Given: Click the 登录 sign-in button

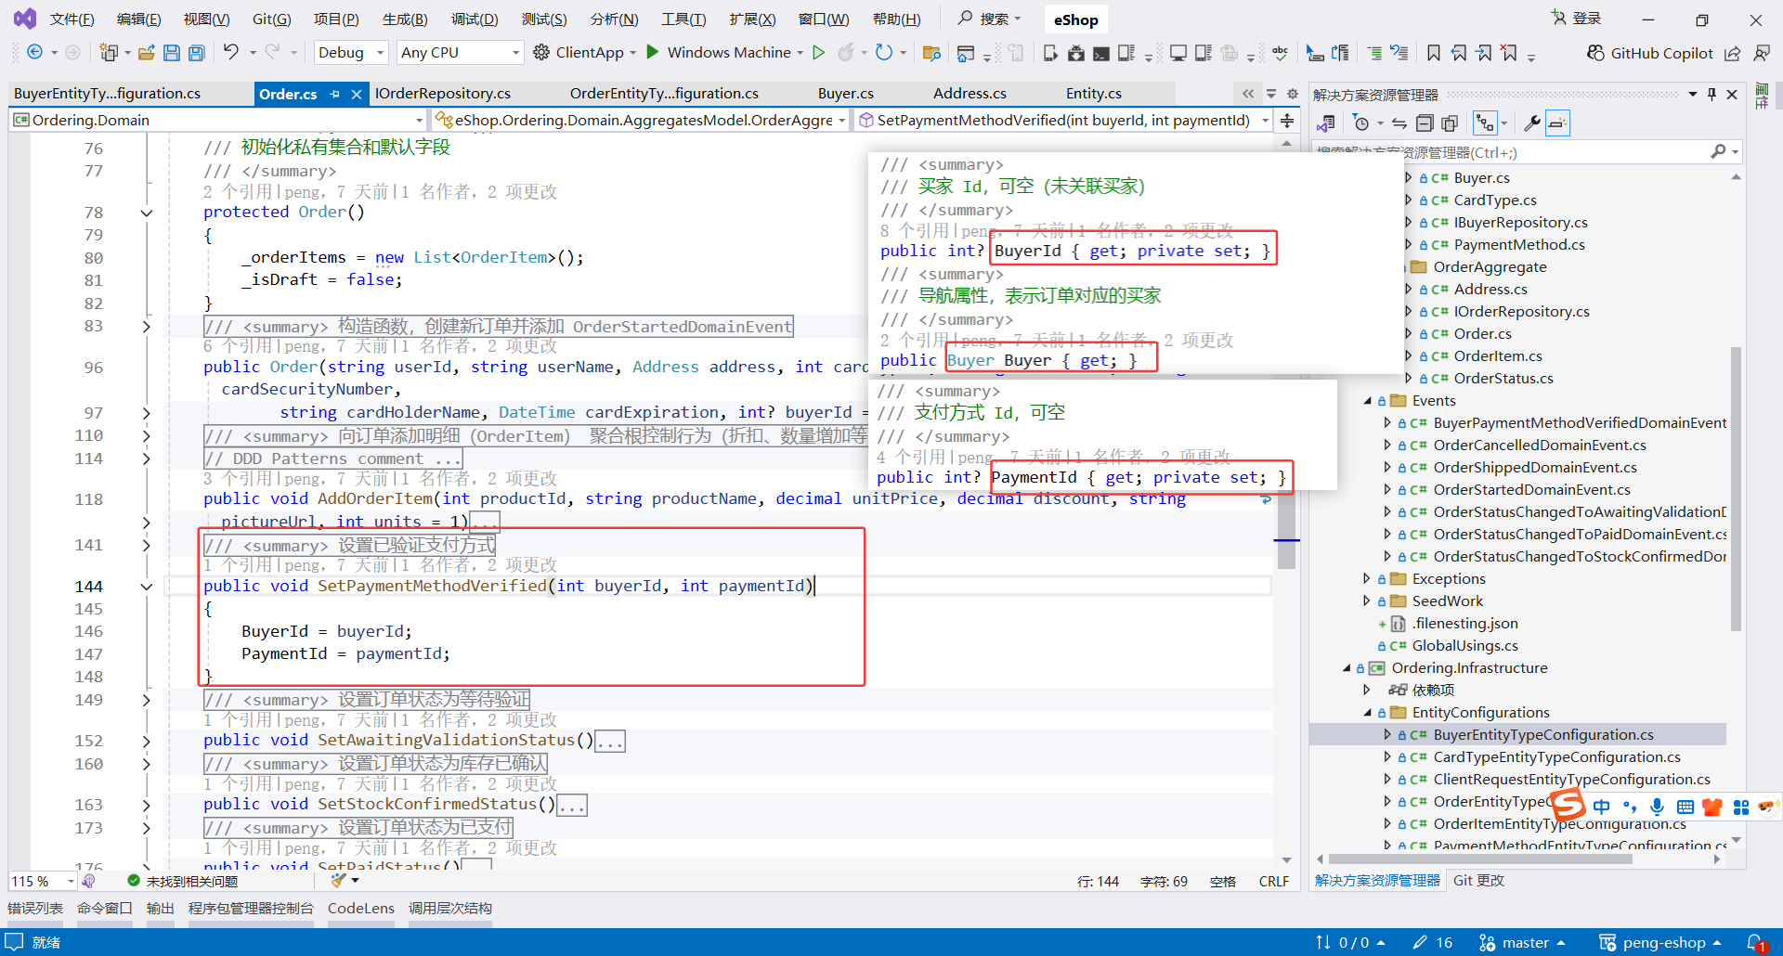Looking at the screenshot, I should [1577, 19].
